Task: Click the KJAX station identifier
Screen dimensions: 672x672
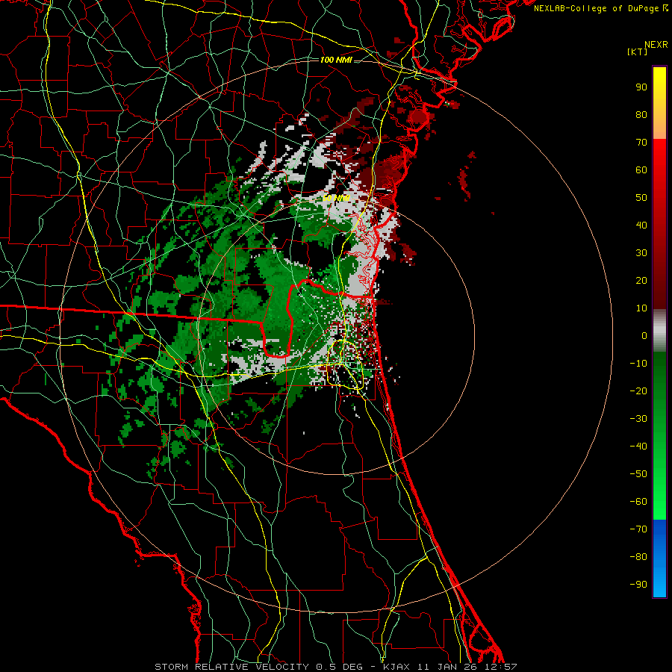Action: [396, 667]
